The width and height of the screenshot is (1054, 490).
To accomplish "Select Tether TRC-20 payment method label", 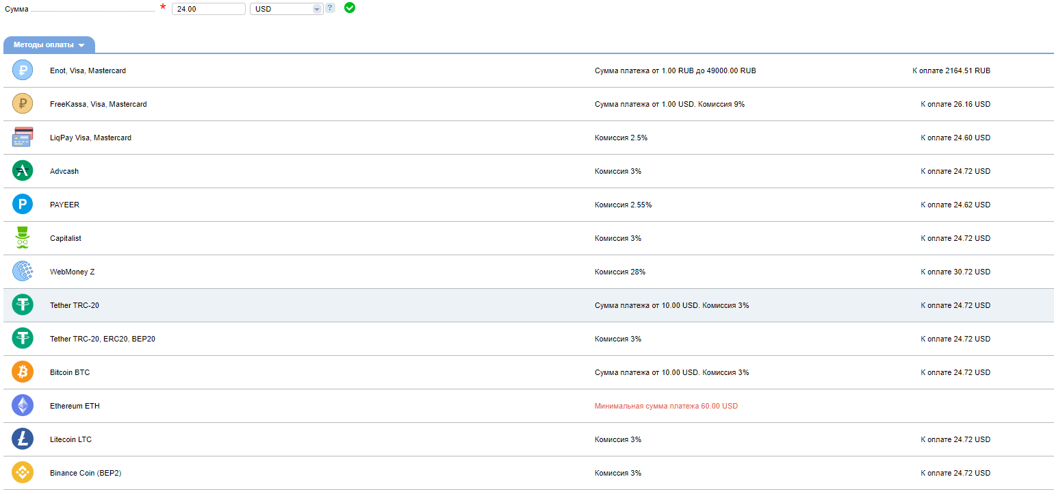I will 75,305.
